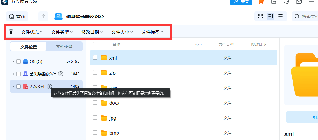Image resolution: width=318 pixels, height=140 pixels.
Task: Check the OS (C:) checkbox
Action: coord(19,61)
